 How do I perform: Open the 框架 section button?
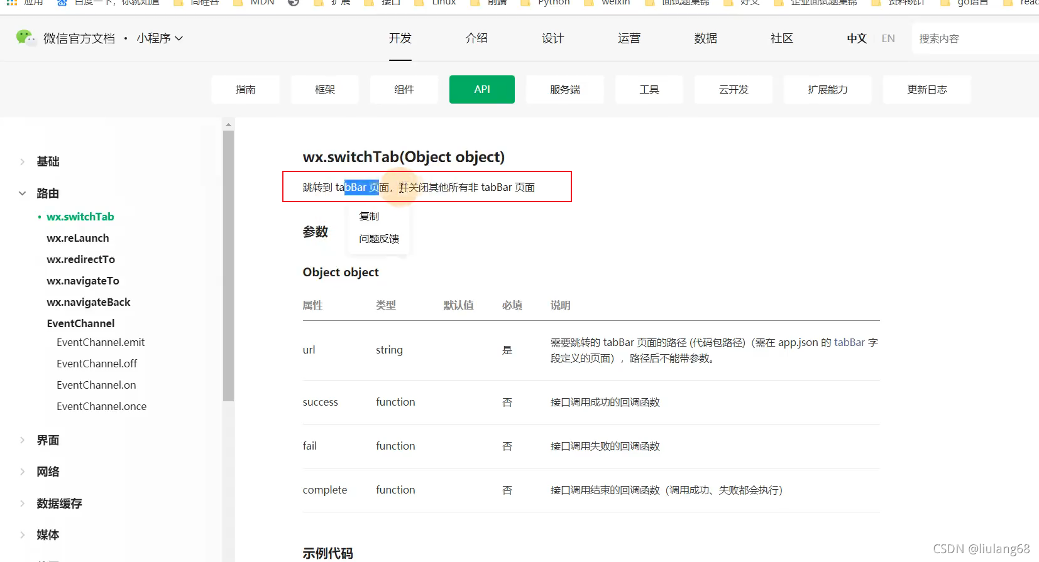pos(325,89)
